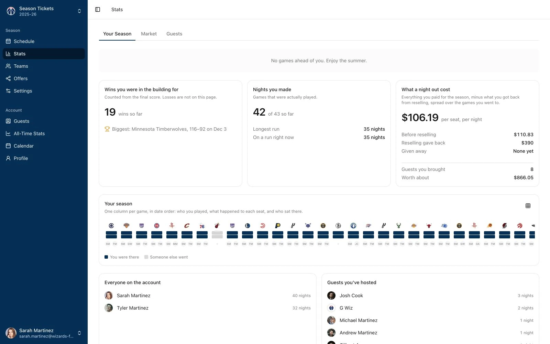Image resolution: width=550 pixels, height=344 pixels.
Task: Click the GA initials chip
Action: pos(478,244)
